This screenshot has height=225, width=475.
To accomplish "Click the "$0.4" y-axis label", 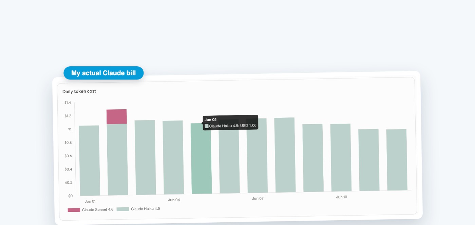I will pyautogui.click(x=69, y=169).
